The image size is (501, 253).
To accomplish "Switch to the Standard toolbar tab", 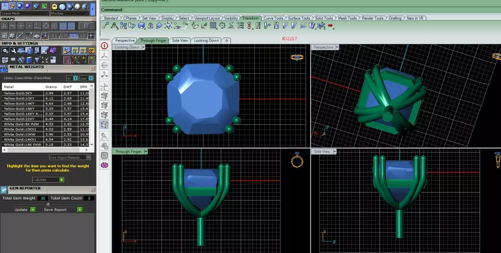I will pos(111,18).
